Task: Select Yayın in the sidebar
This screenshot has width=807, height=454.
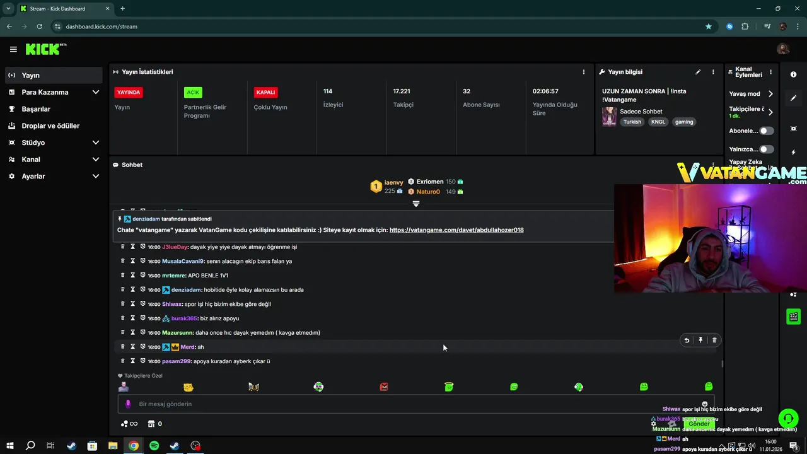Action: [54, 75]
